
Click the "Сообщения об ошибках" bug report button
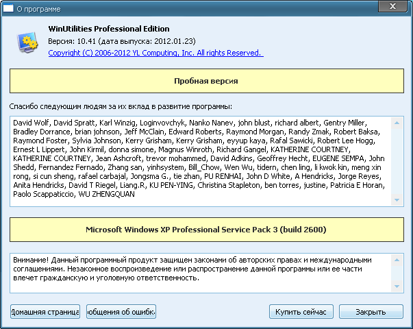pos(121,312)
